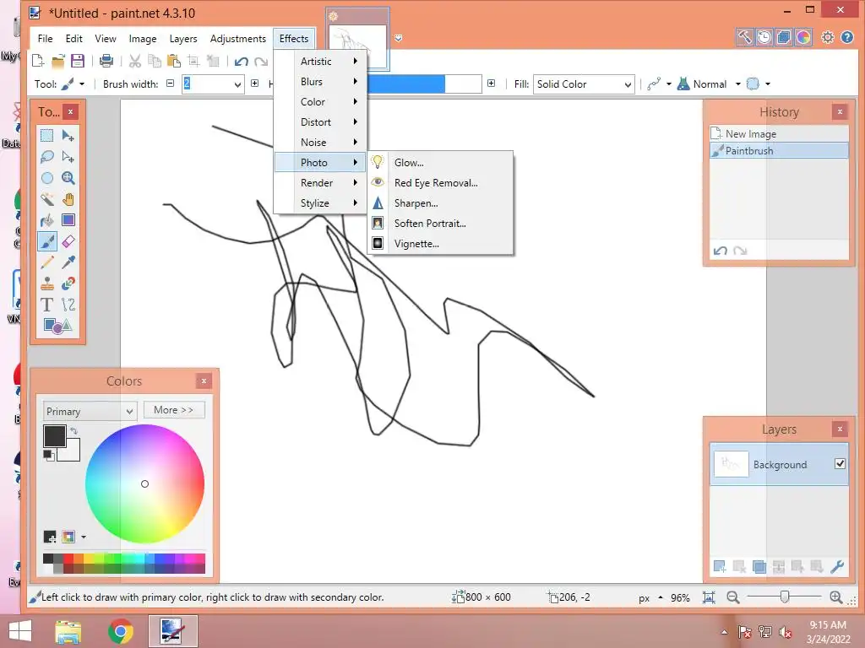Select the Paintbrush history entry
Image resolution: width=865 pixels, height=648 pixels.
click(779, 150)
